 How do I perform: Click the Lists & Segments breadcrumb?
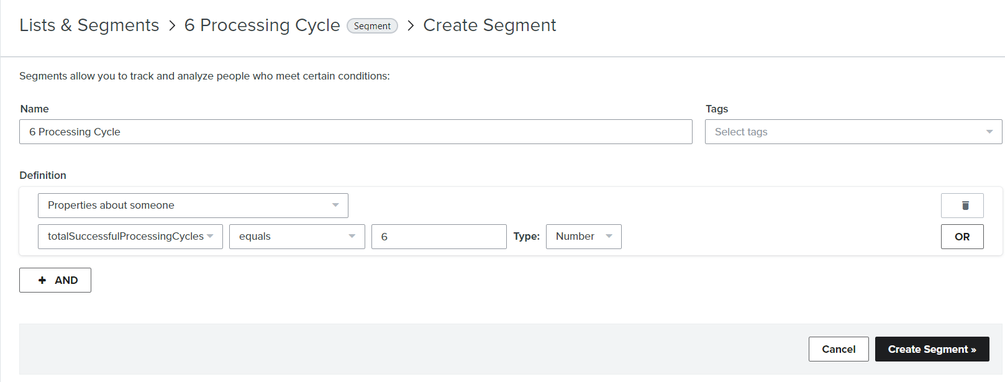pyautogui.click(x=89, y=25)
